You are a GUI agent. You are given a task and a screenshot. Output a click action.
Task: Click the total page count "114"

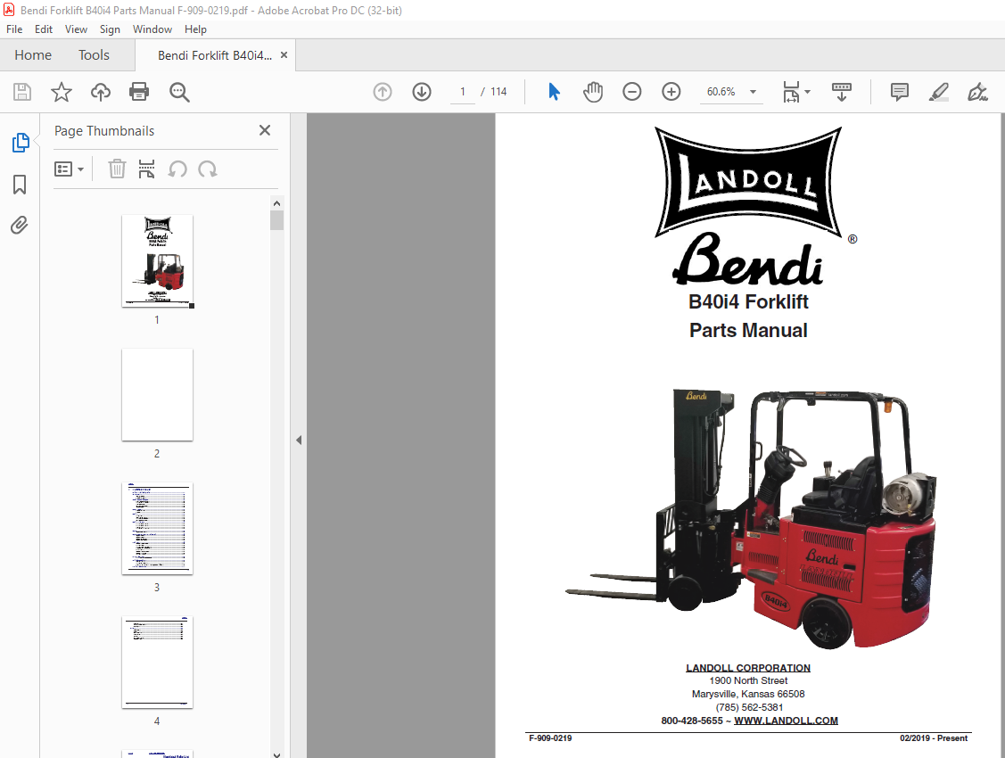pyautogui.click(x=498, y=92)
